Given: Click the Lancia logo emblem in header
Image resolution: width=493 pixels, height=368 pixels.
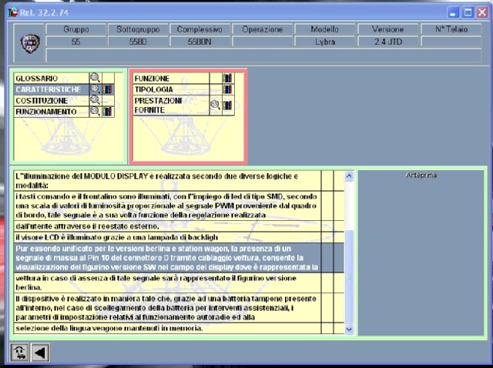Looking at the screenshot, I should pyautogui.click(x=30, y=43).
